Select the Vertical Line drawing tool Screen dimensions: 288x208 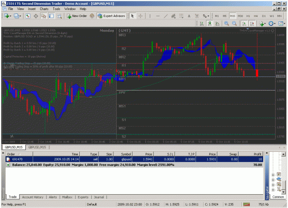click(x=150, y=16)
